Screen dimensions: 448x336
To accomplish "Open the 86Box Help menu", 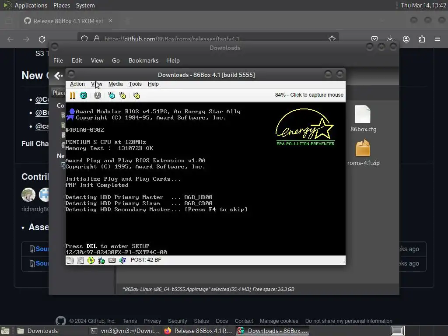I will click(153, 84).
